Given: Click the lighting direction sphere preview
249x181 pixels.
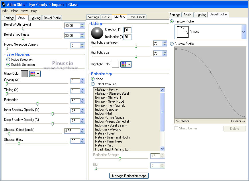Looking at the screenshot, I should (x=97, y=33).
